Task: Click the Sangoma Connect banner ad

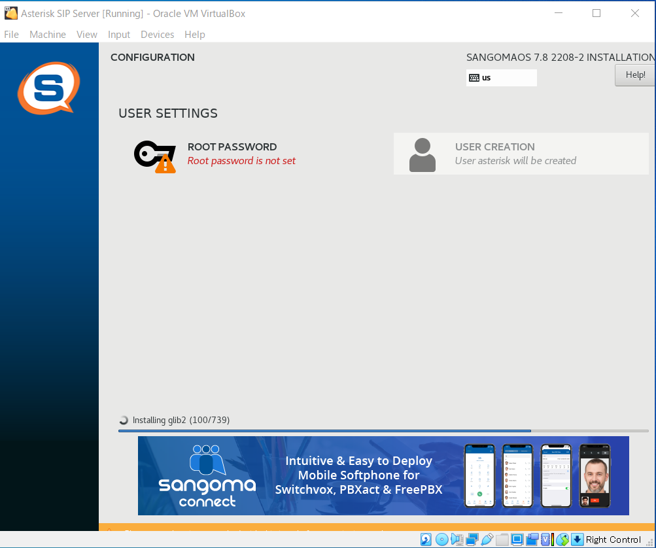Action: click(x=383, y=475)
